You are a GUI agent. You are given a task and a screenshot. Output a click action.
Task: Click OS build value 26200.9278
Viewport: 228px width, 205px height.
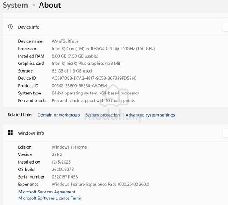click(63, 170)
